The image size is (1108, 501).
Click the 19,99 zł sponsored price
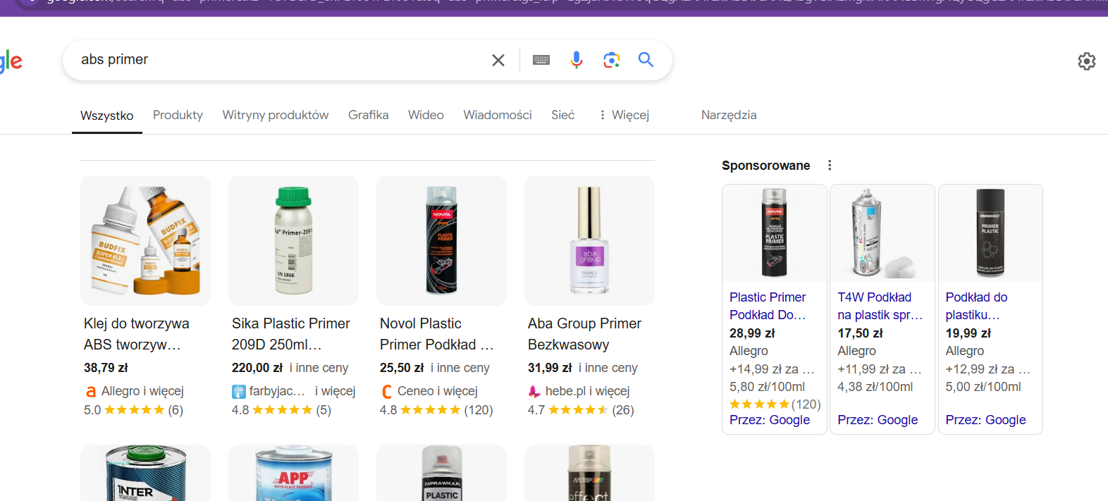968,333
